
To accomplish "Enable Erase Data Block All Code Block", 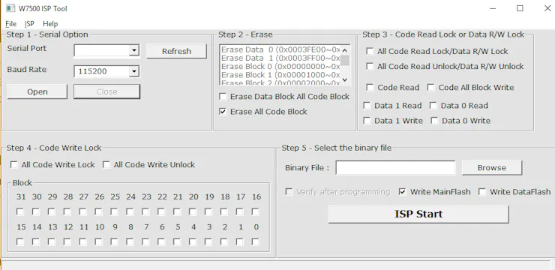I will tap(223, 97).
